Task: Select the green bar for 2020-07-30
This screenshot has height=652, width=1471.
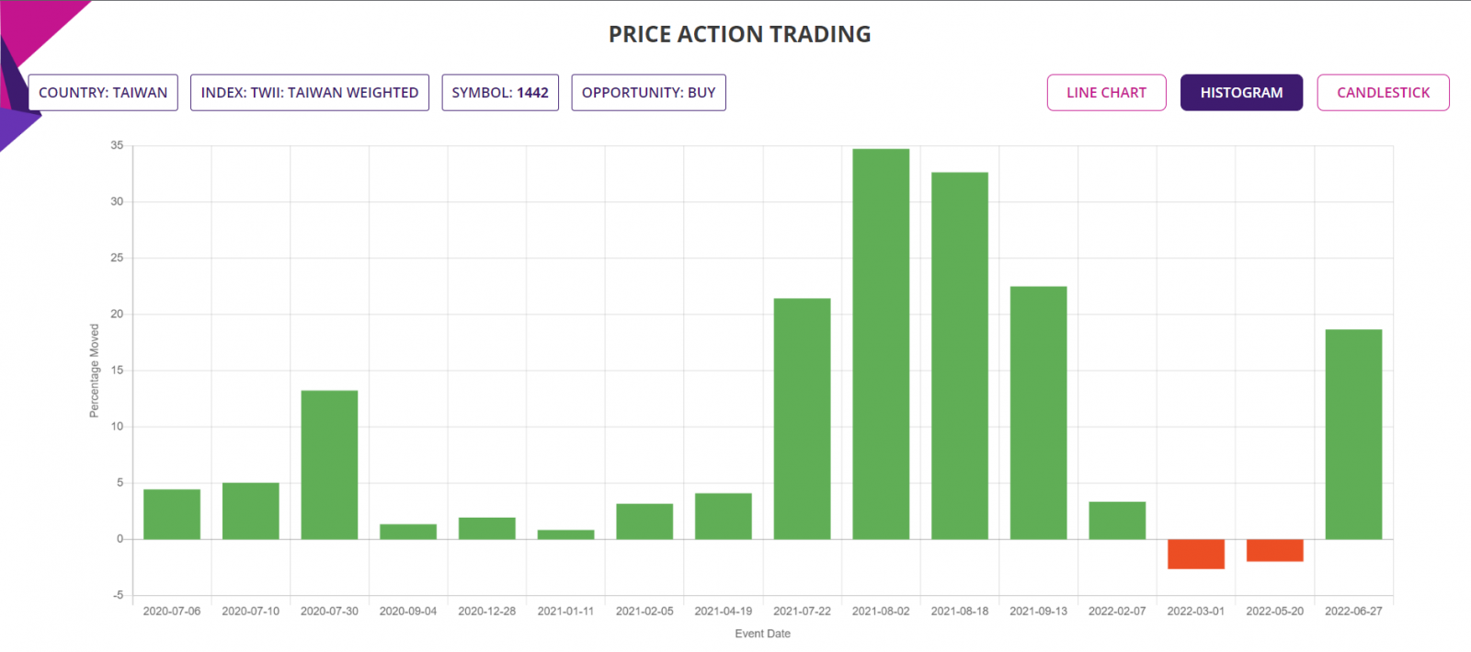Action: [329, 464]
